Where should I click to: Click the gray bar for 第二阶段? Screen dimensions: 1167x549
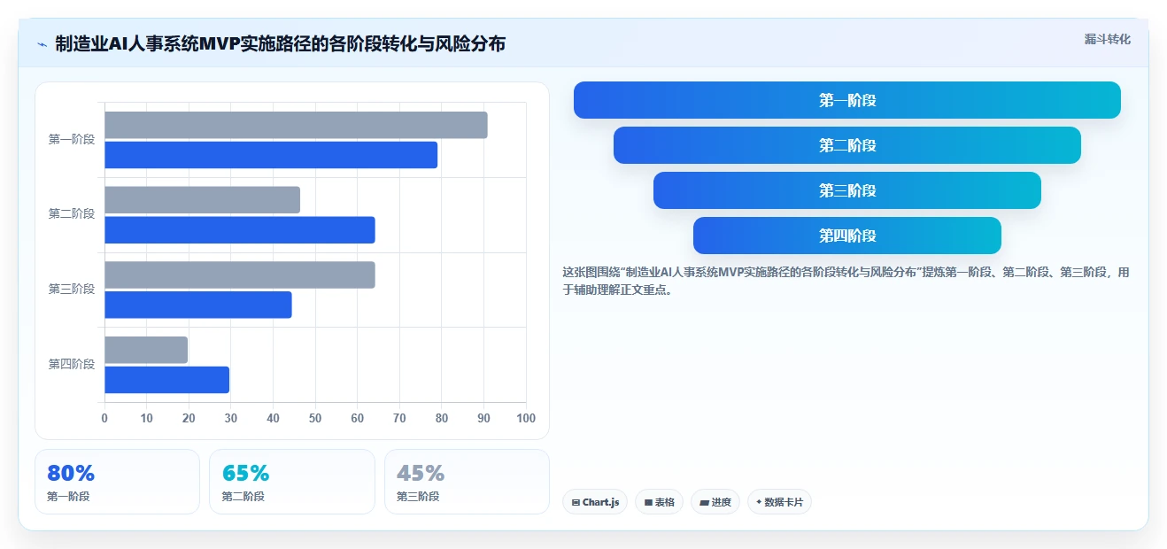[x=202, y=200]
